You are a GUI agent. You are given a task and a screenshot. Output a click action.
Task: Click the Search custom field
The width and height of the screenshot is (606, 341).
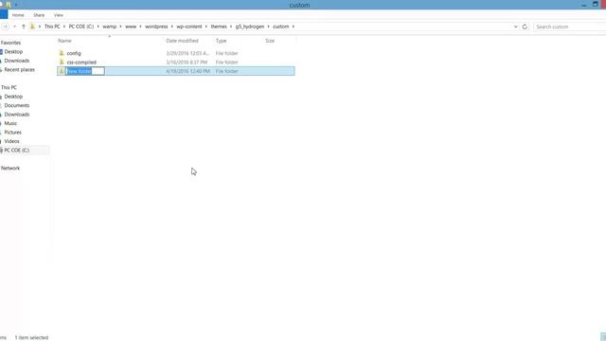pos(569,27)
